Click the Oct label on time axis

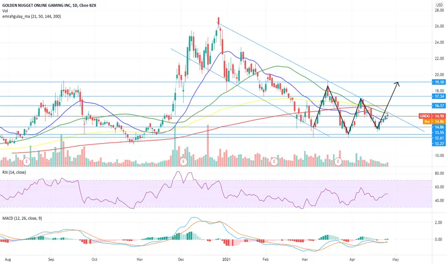click(x=94, y=259)
